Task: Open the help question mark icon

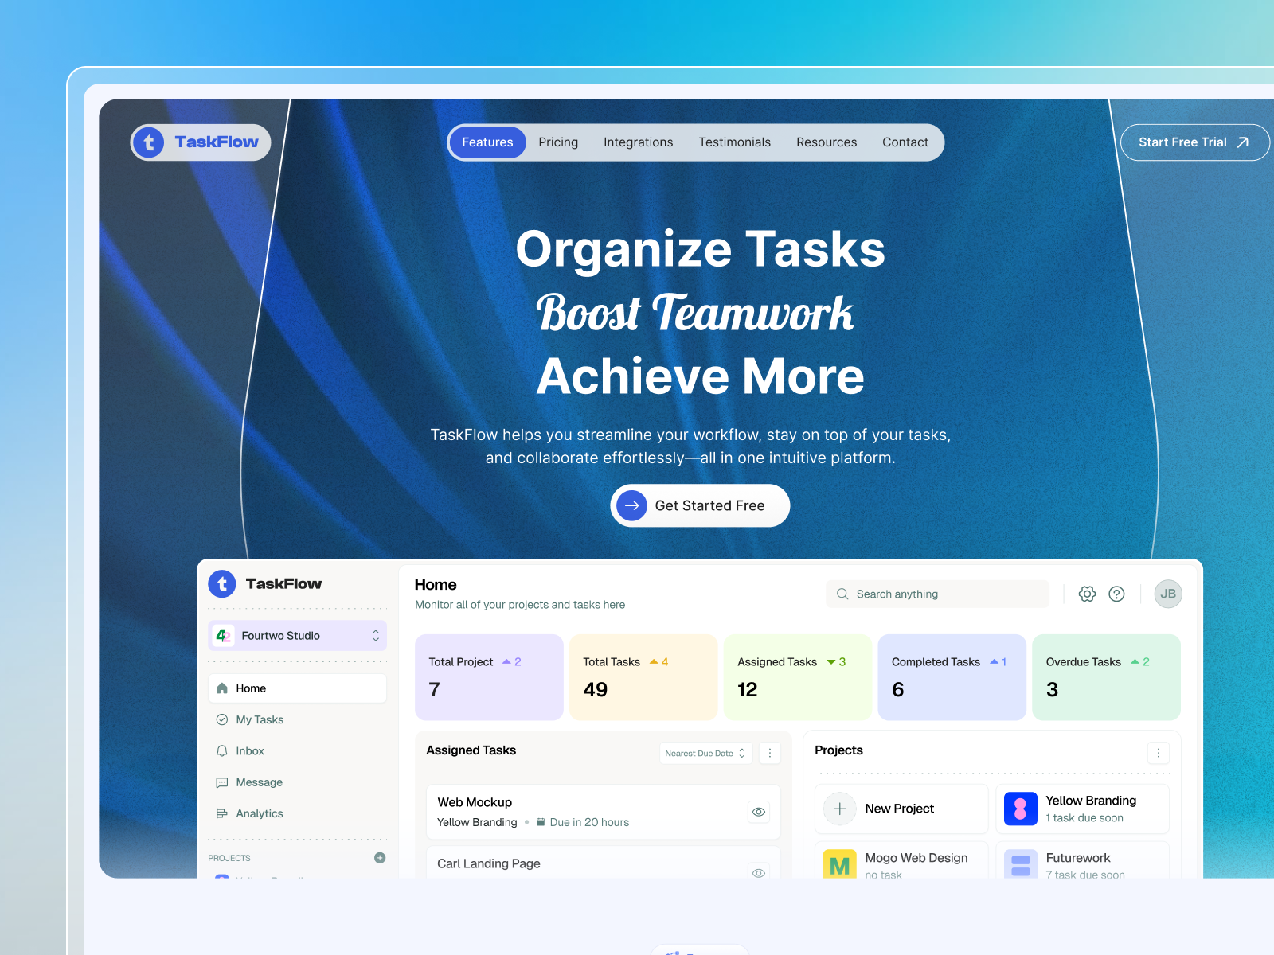Action: click(1116, 594)
